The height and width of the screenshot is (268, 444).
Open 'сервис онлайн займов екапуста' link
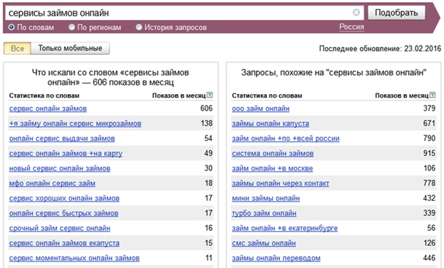click(64, 243)
